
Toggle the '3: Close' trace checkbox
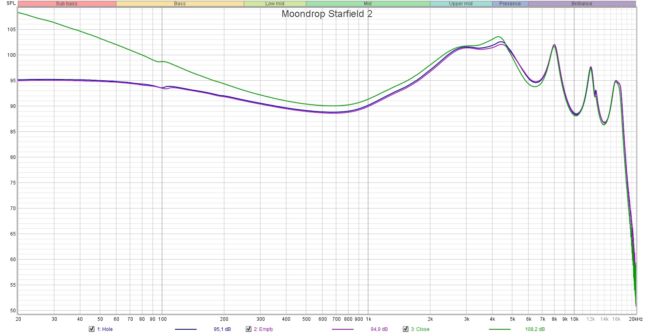coord(406,329)
